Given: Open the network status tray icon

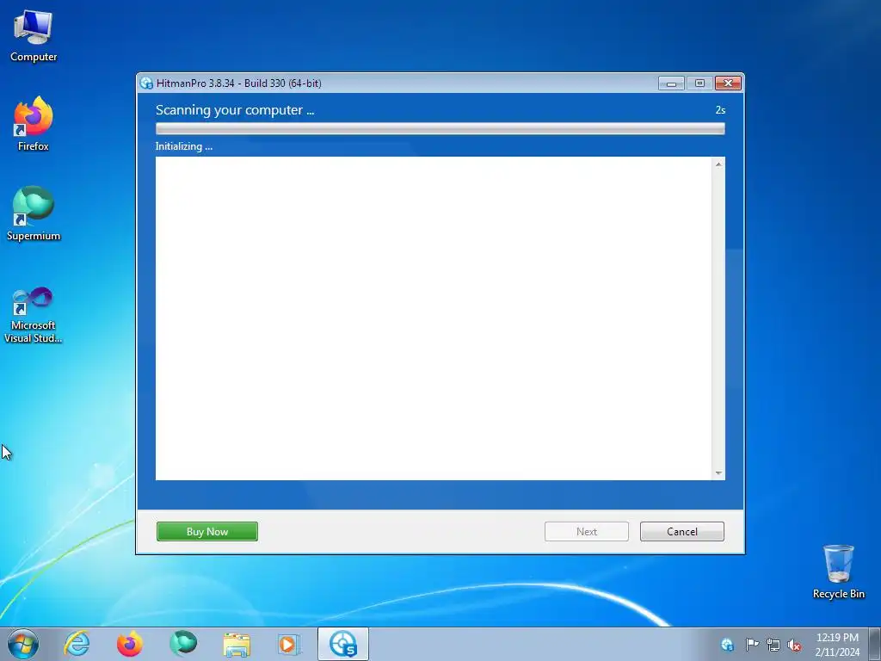Looking at the screenshot, I should point(773,645).
